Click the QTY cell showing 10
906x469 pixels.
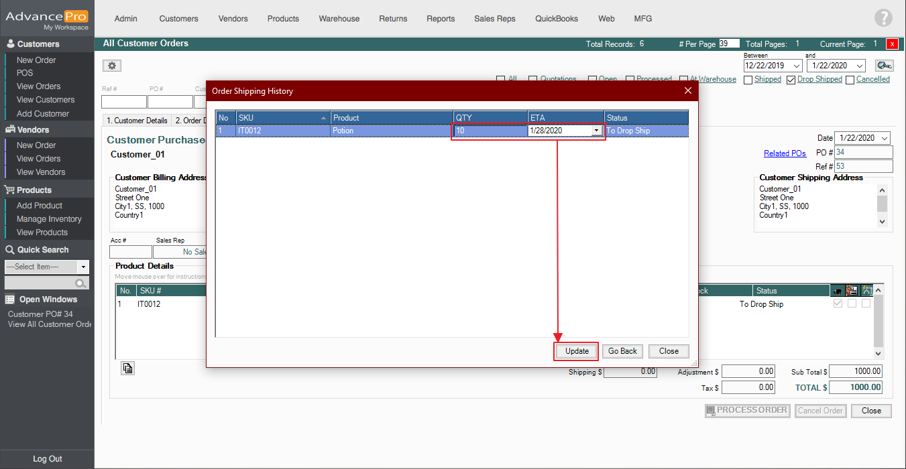[490, 131]
